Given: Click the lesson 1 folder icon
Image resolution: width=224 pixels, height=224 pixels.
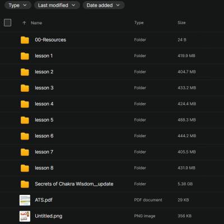Looking at the screenshot, I should click(25, 56).
